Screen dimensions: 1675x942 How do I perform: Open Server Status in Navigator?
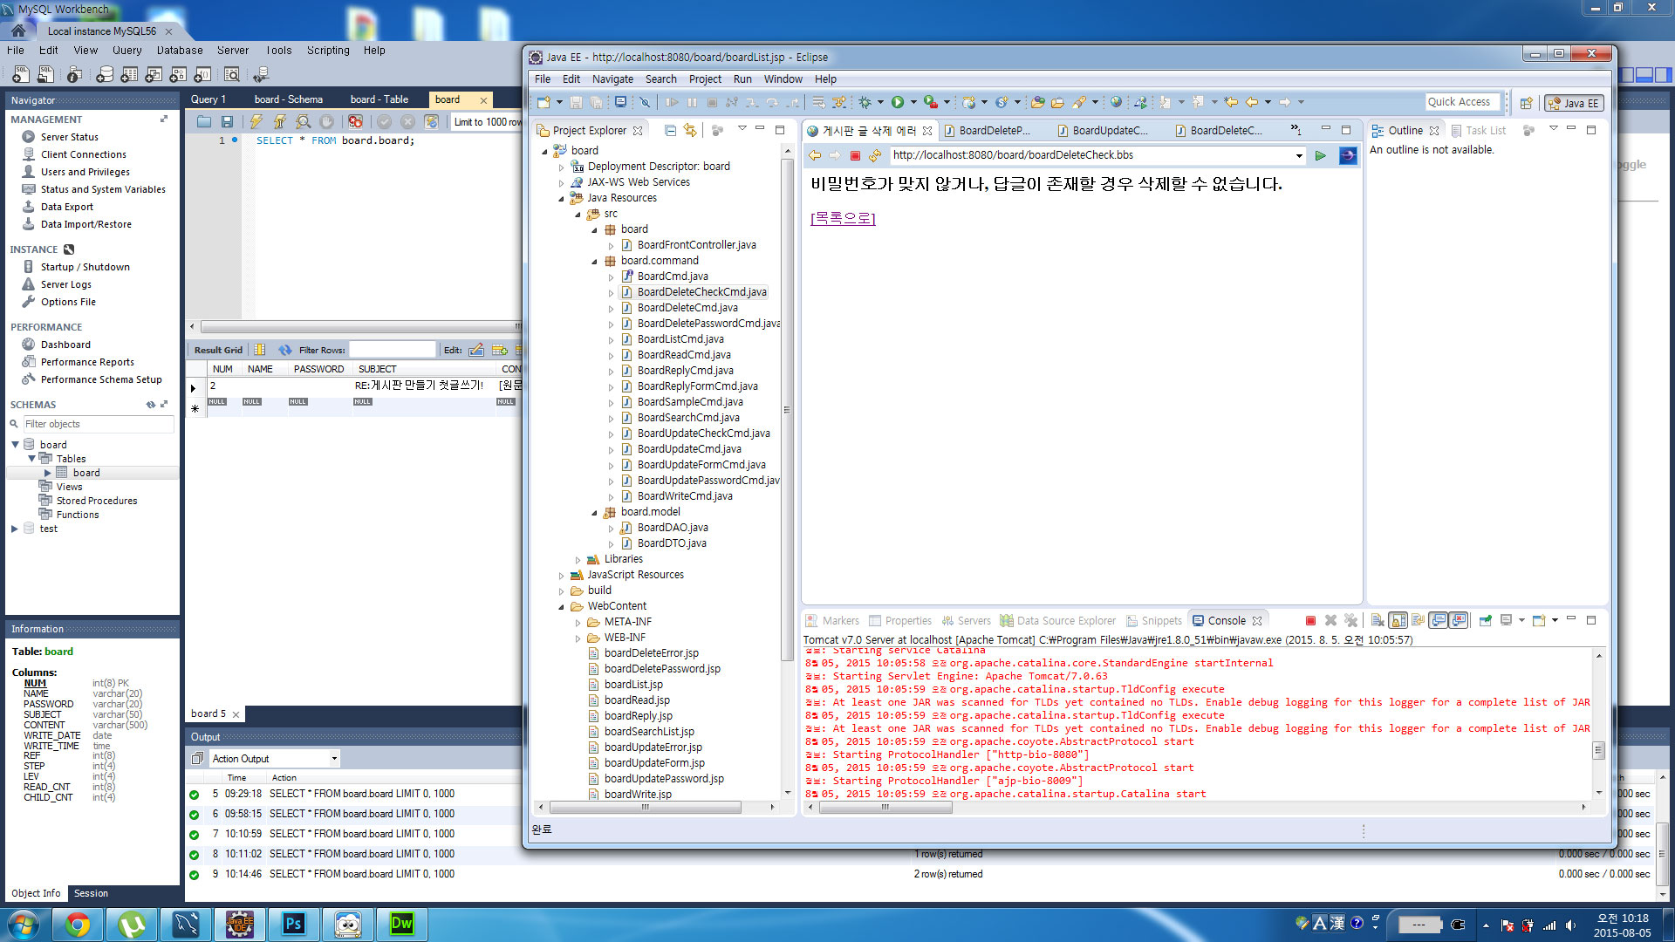coord(70,137)
